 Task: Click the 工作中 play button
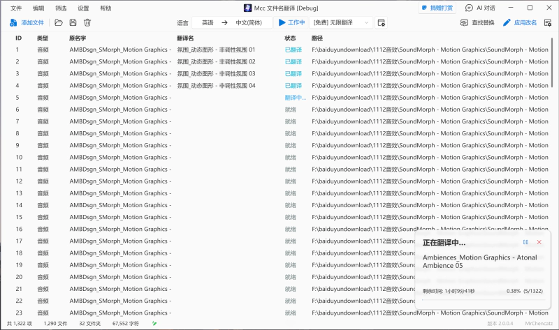[x=292, y=22]
